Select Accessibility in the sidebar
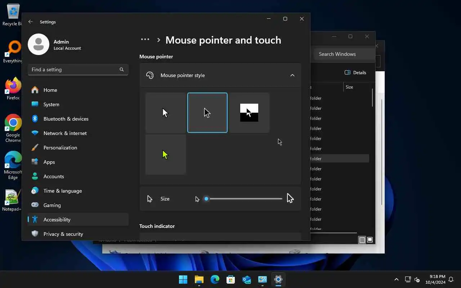The height and width of the screenshot is (288, 461). (78, 220)
